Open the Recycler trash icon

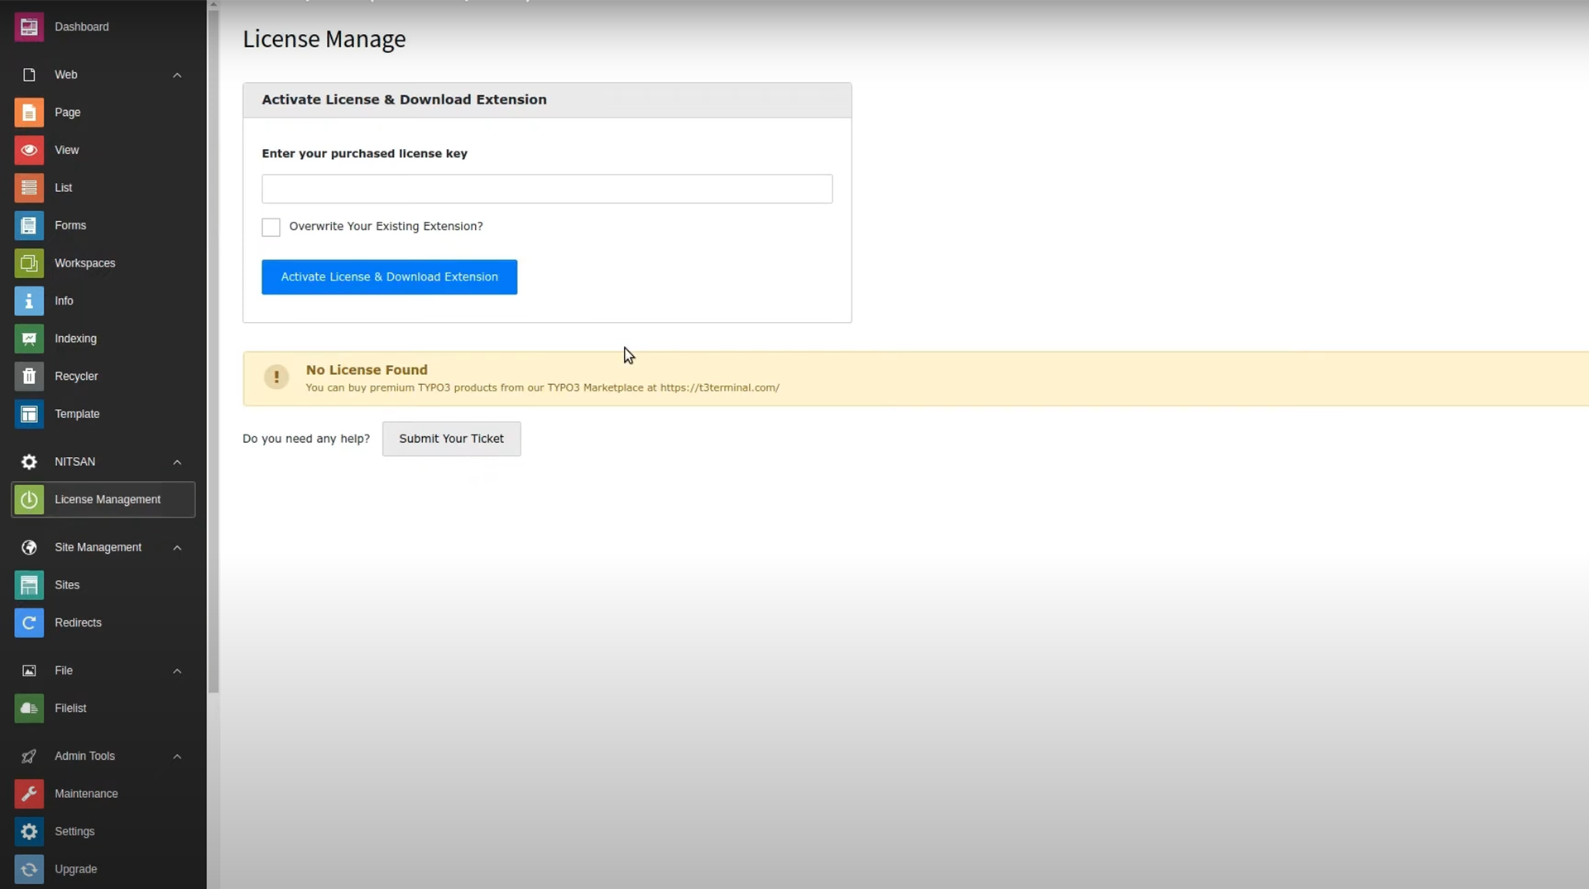pos(29,377)
